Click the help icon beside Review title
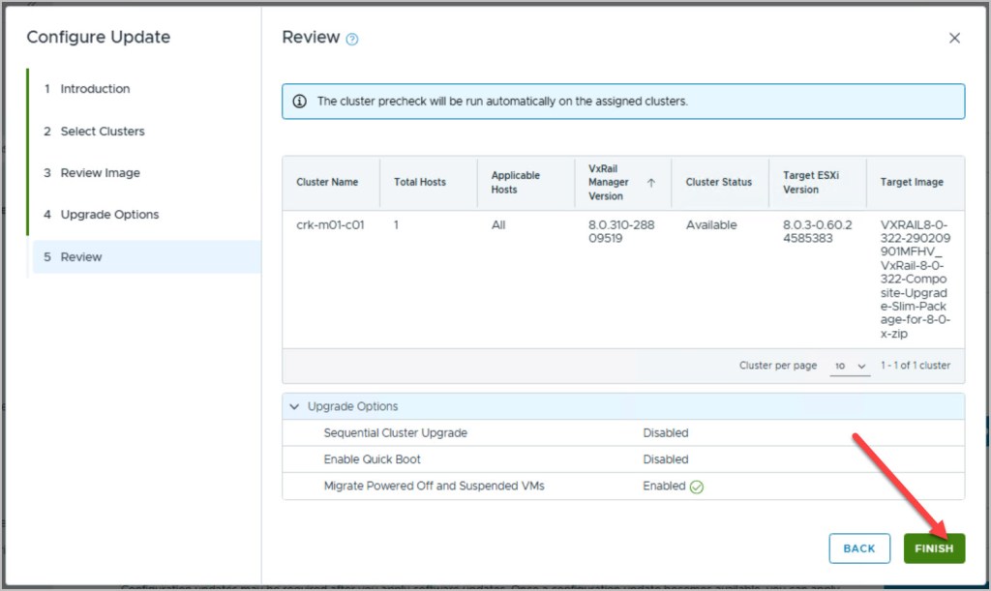Image resolution: width=991 pixels, height=591 pixels. [x=352, y=40]
